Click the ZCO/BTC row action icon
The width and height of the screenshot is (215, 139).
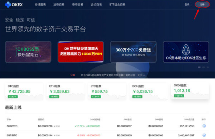(x=204, y=126)
